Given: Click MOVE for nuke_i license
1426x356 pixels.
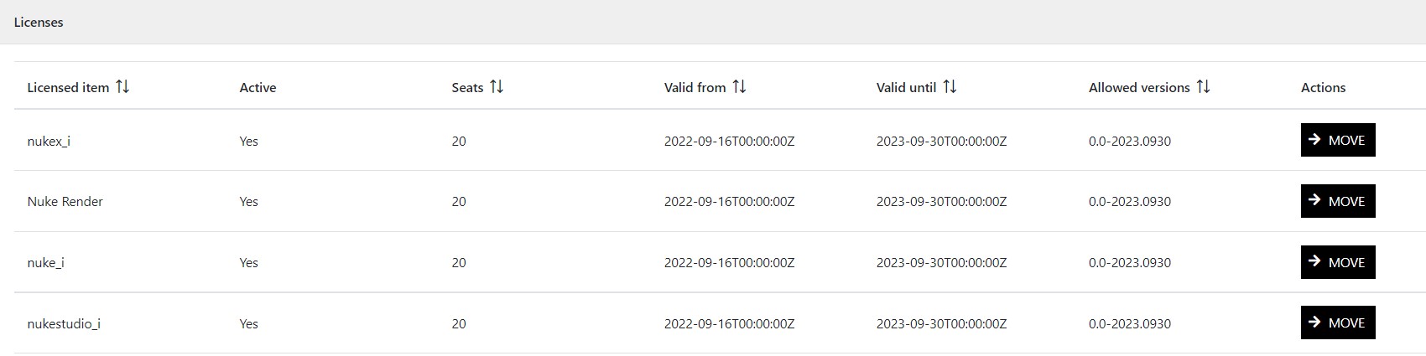Looking at the screenshot, I should [1337, 262].
